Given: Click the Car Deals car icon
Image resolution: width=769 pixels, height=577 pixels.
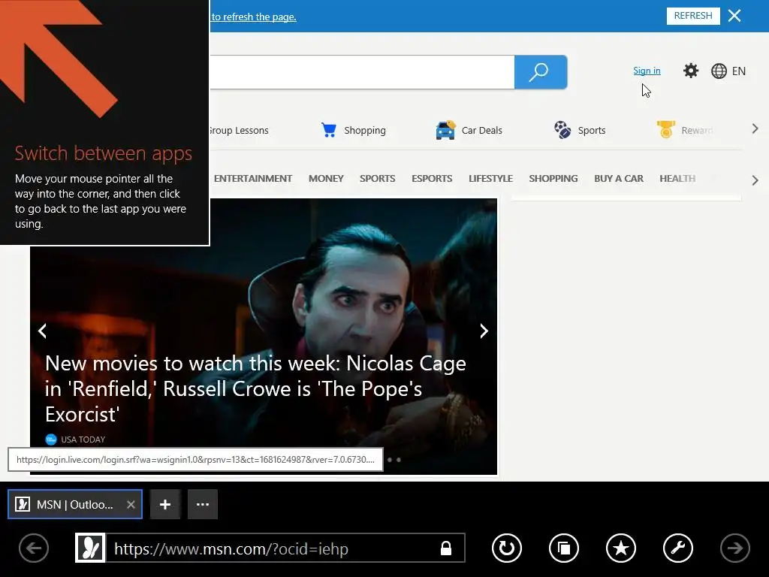Looking at the screenshot, I should click(445, 130).
